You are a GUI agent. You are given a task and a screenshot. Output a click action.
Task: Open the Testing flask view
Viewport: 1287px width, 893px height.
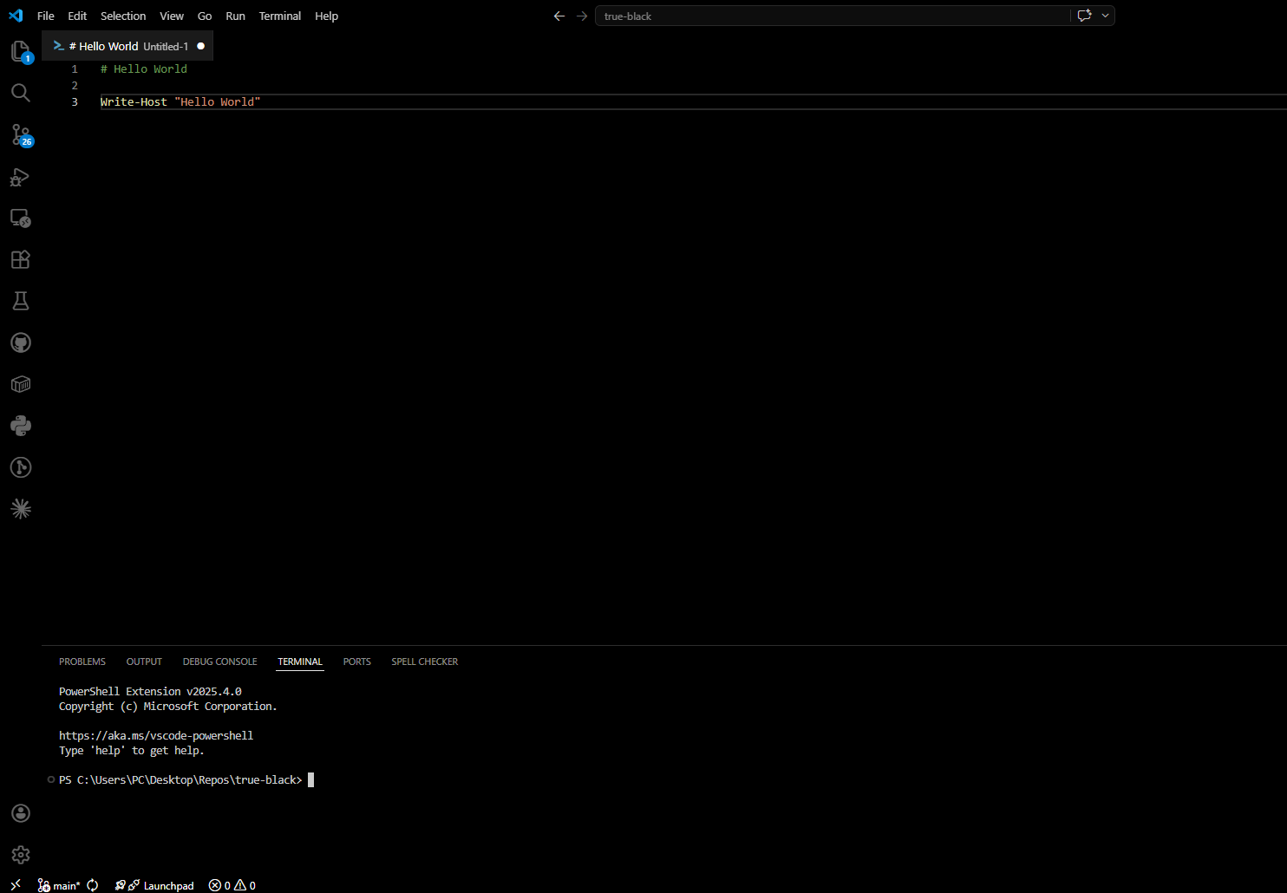pyautogui.click(x=21, y=301)
